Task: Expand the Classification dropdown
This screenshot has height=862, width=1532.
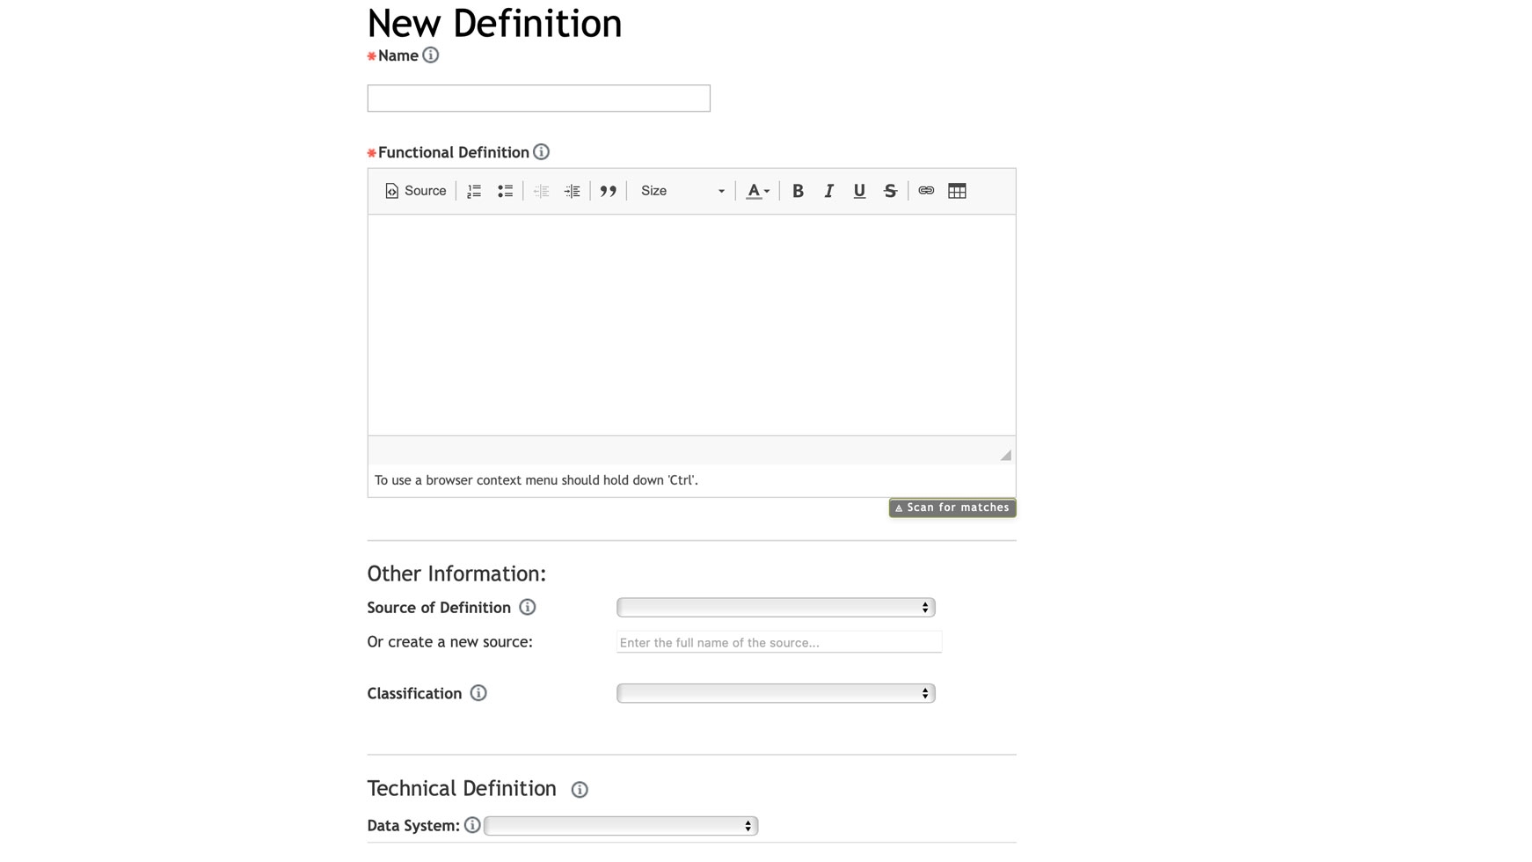Action: point(776,694)
